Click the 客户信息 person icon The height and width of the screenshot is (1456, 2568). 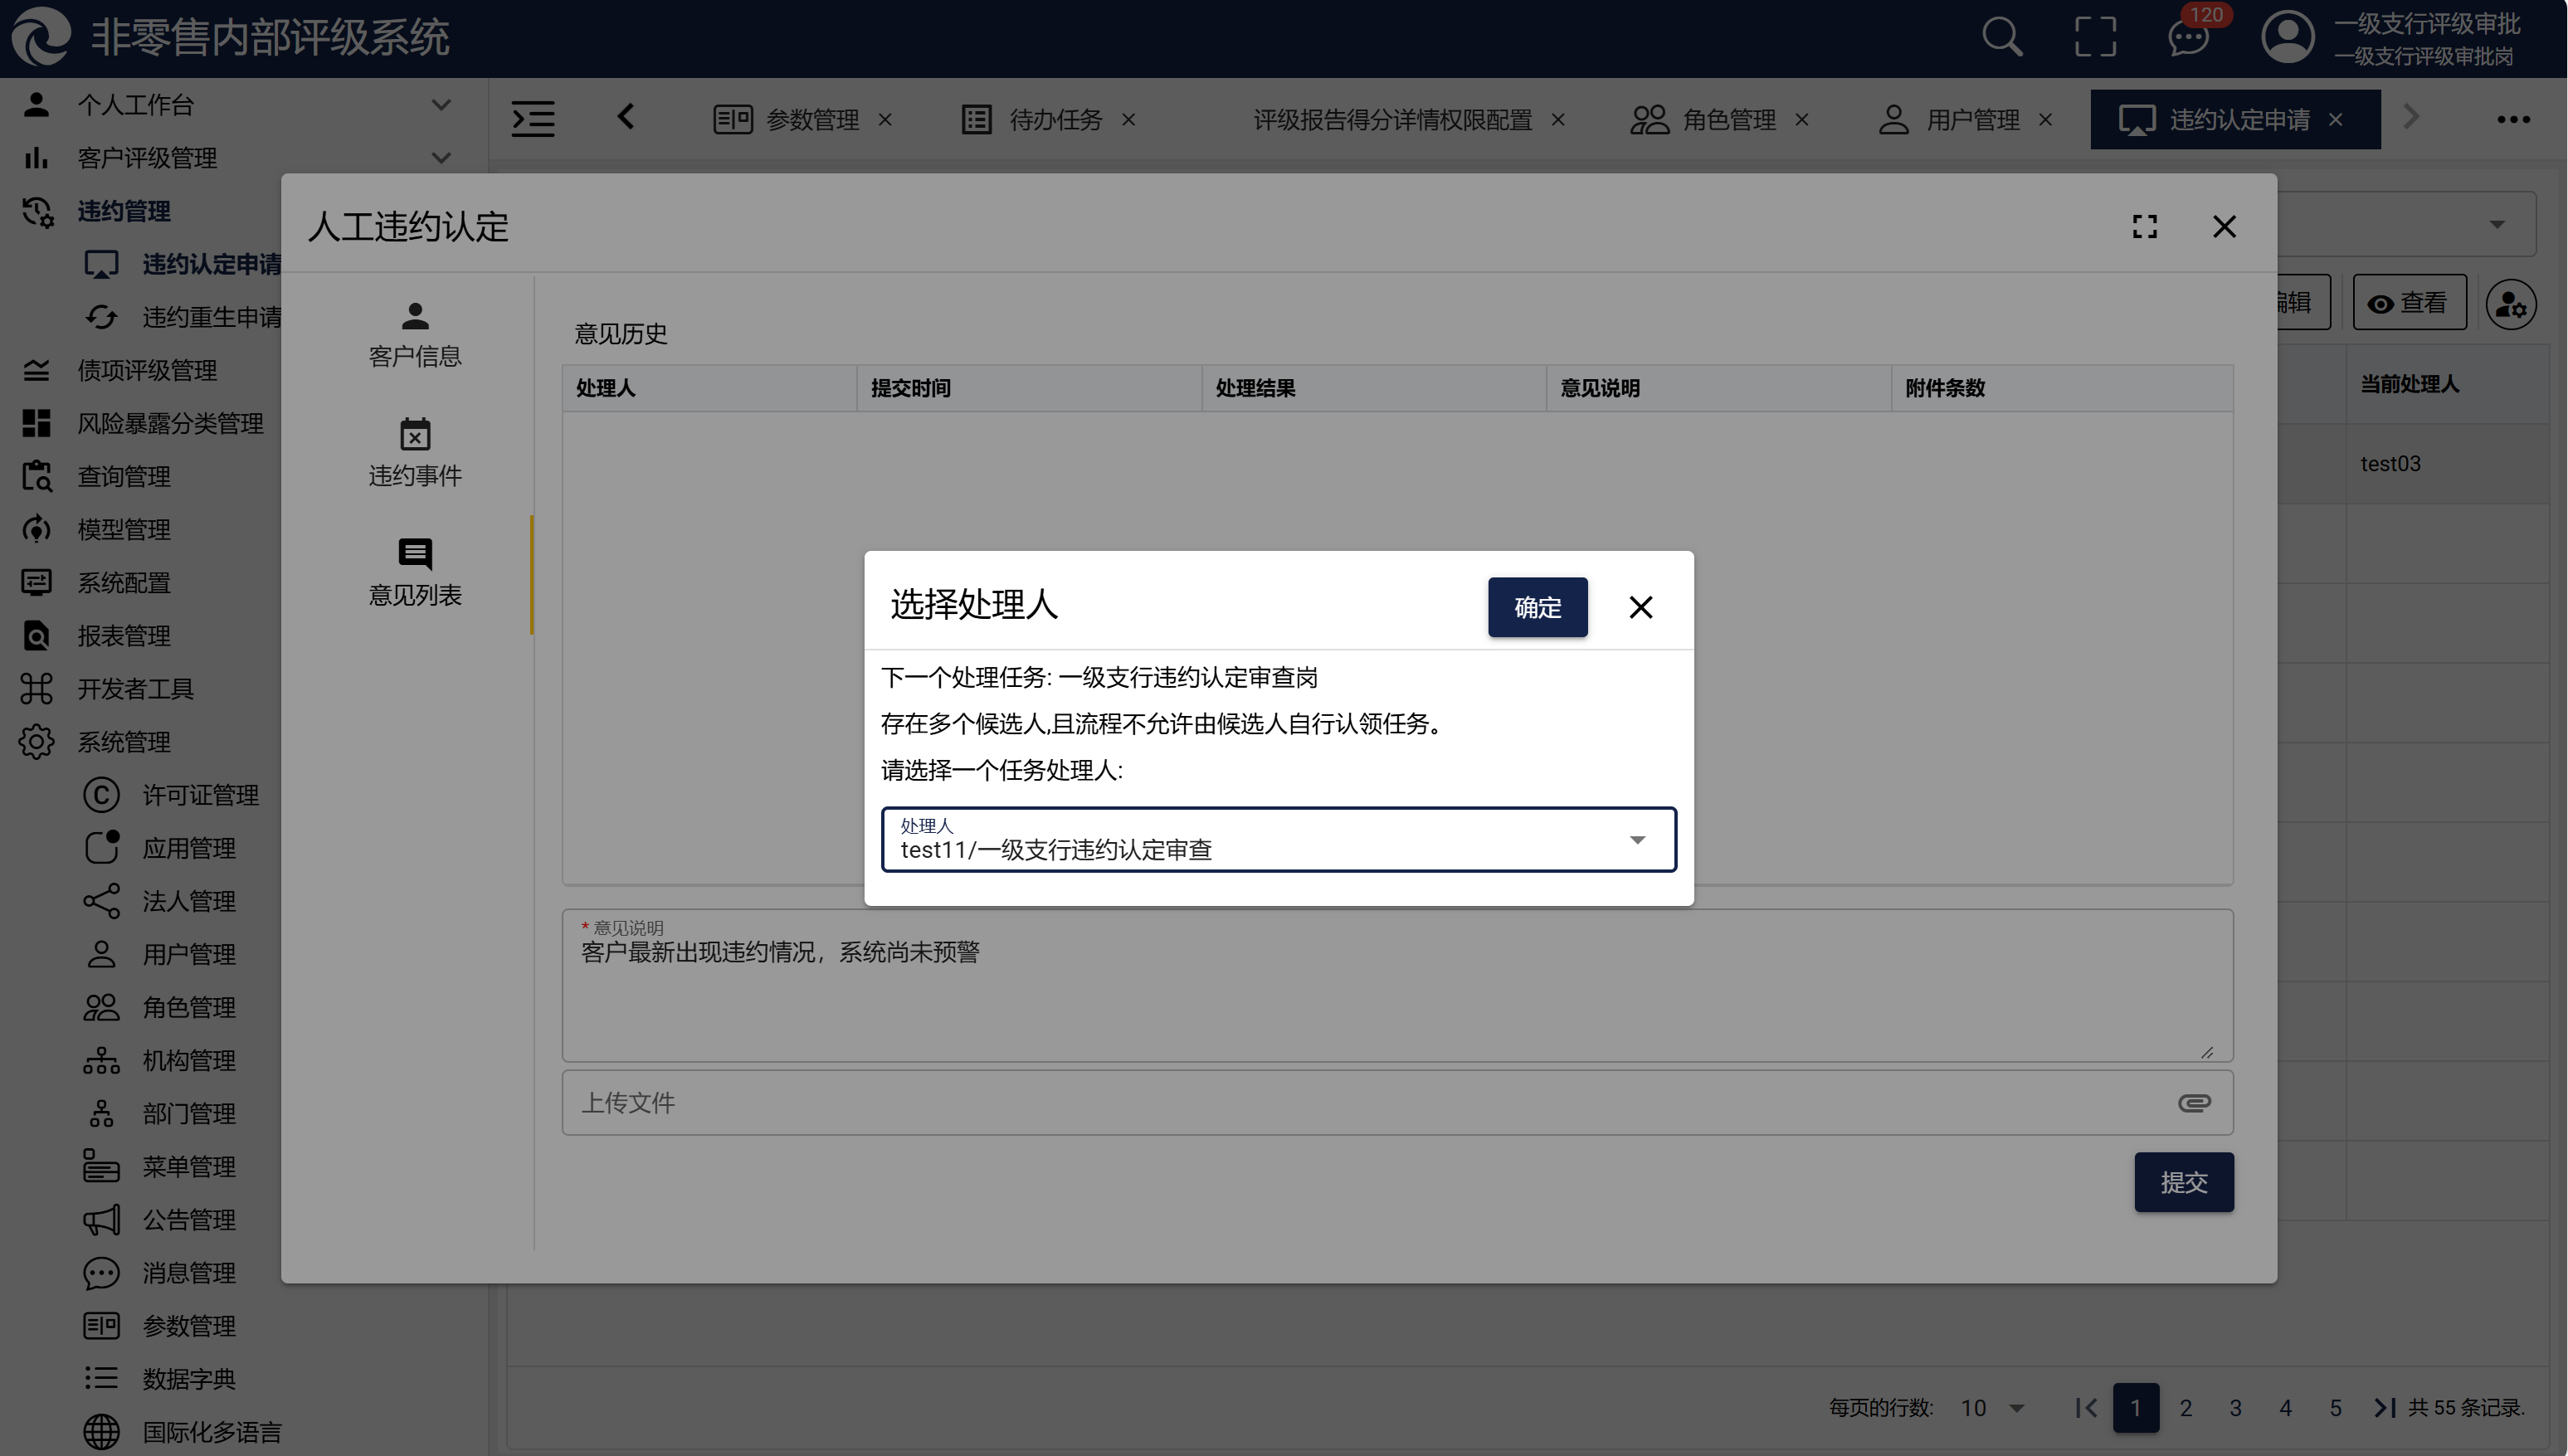415,316
